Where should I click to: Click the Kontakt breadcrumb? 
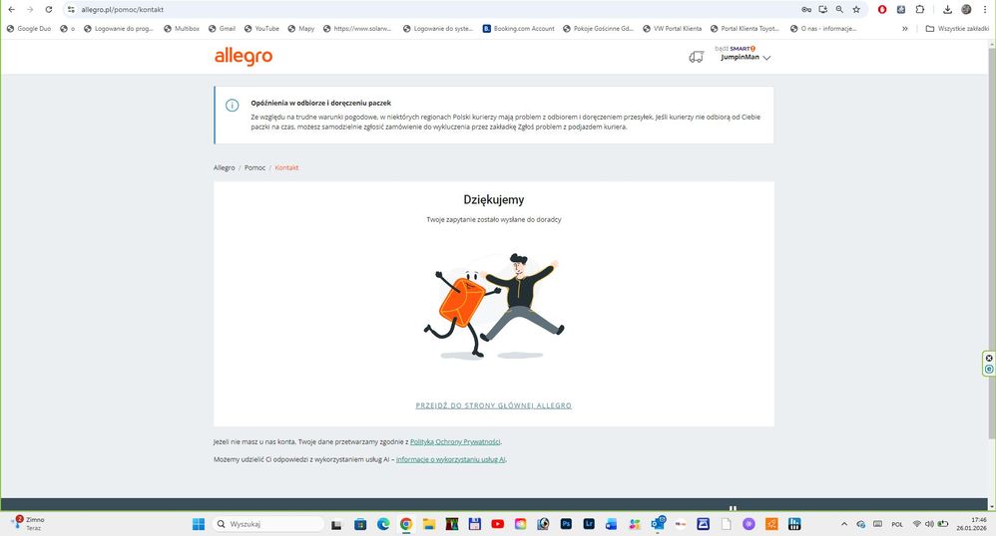point(286,167)
